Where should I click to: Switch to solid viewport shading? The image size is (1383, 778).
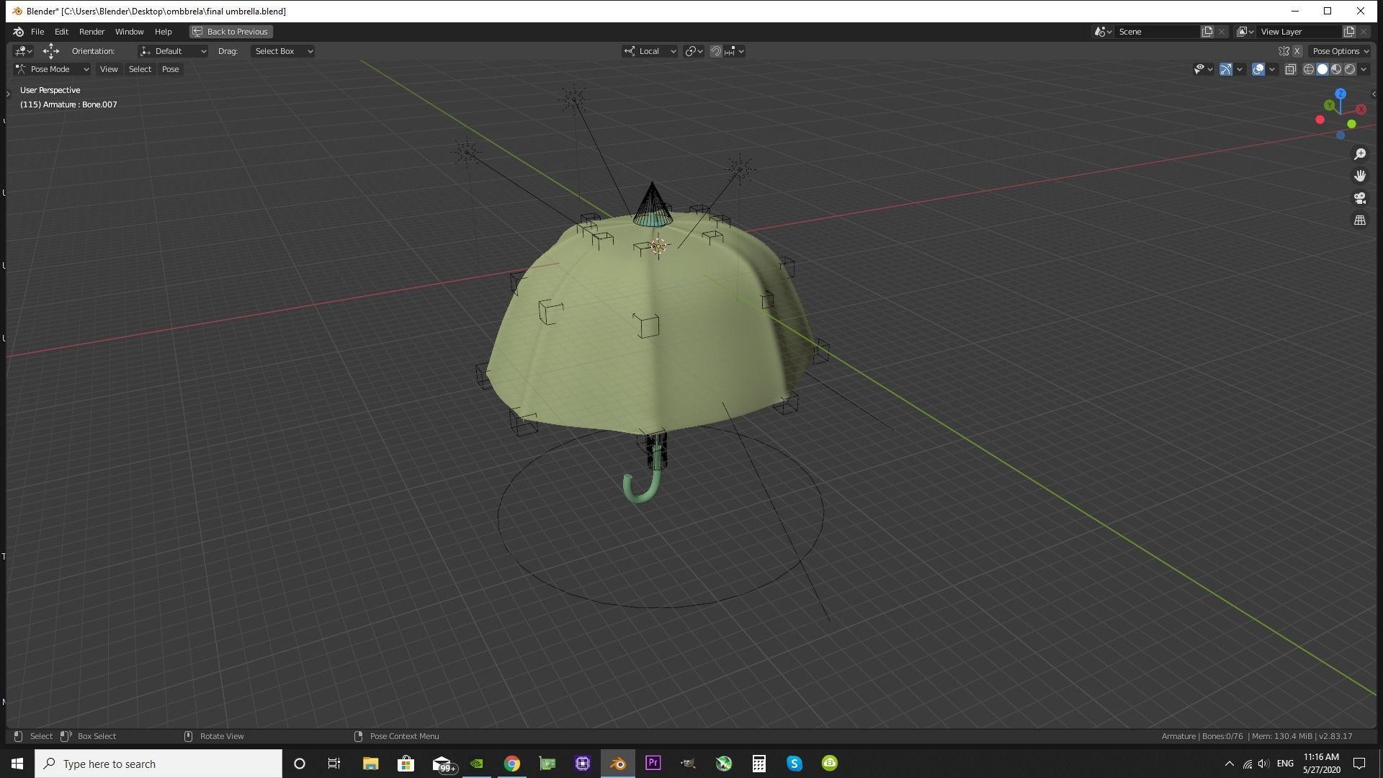tap(1322, 69)
